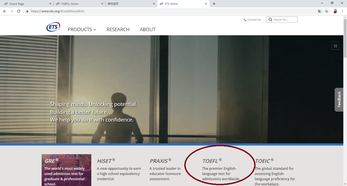This screenshot has width=347, height=186.
Task: Minimize the Chrome window
Action: click(x=322, y=3)
